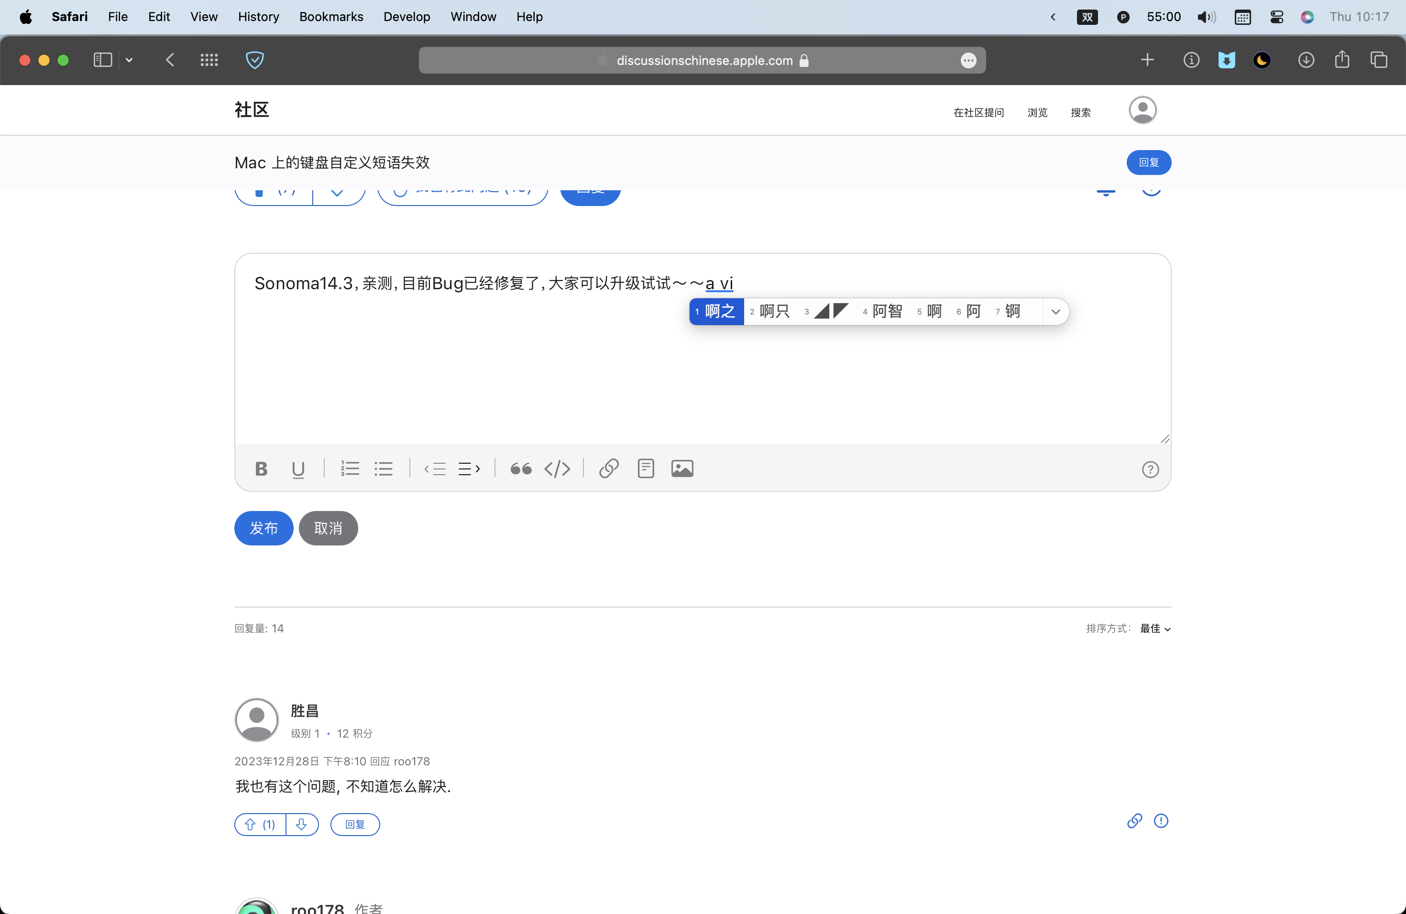Downvote 胜昌's reply
The width and height of the screenshot is (1406, 914).
[x=302, y=824]
